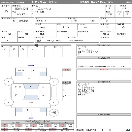The height and width of the screenshot is (132, 132).
Task: Select the left side door rectangle in the diagram
Action: [8, 92]
